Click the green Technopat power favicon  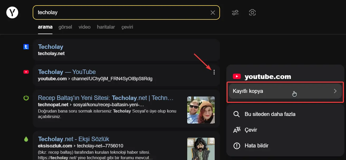[x=26, y=98]
